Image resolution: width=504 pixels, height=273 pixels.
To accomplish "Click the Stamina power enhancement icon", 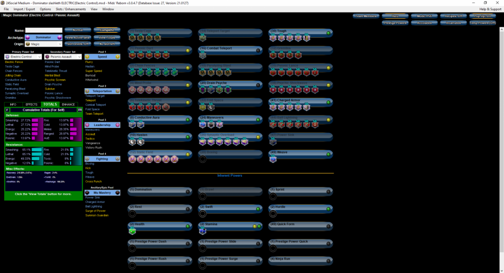I will point(203,231).
